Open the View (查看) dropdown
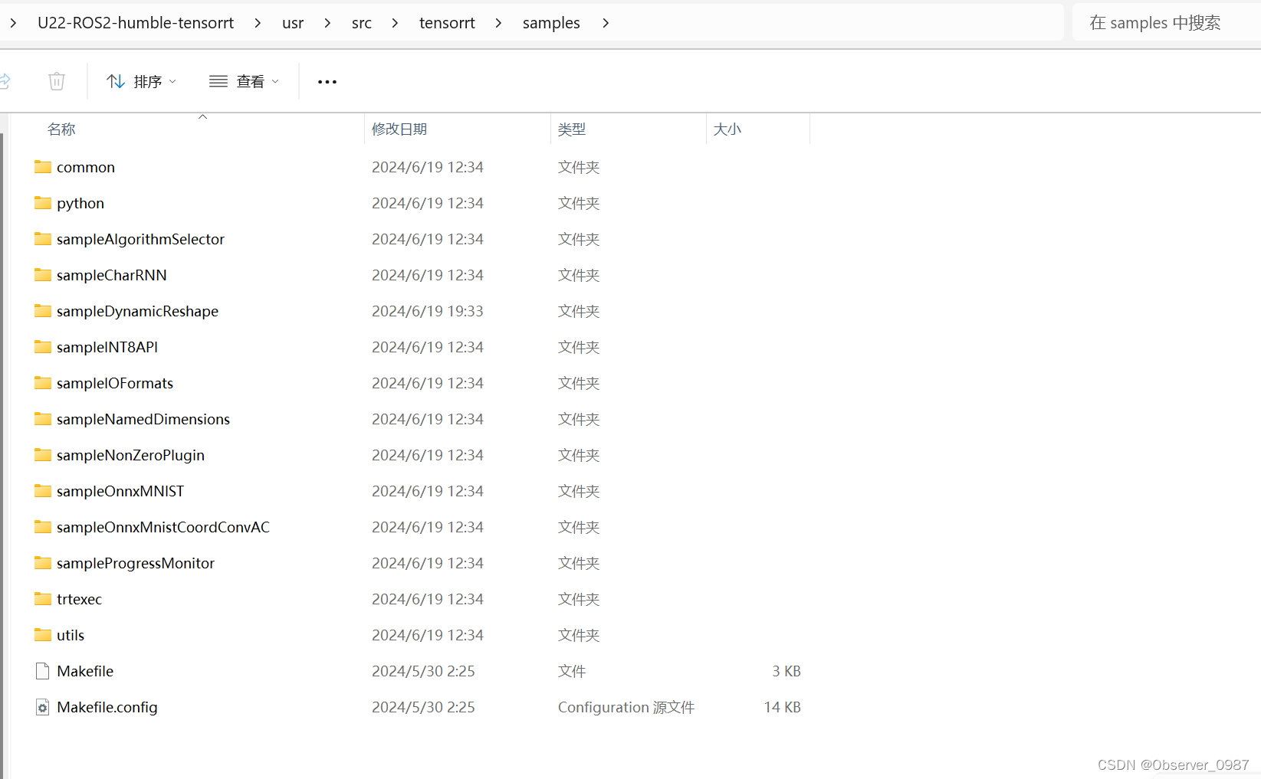 tap(245, 81)
